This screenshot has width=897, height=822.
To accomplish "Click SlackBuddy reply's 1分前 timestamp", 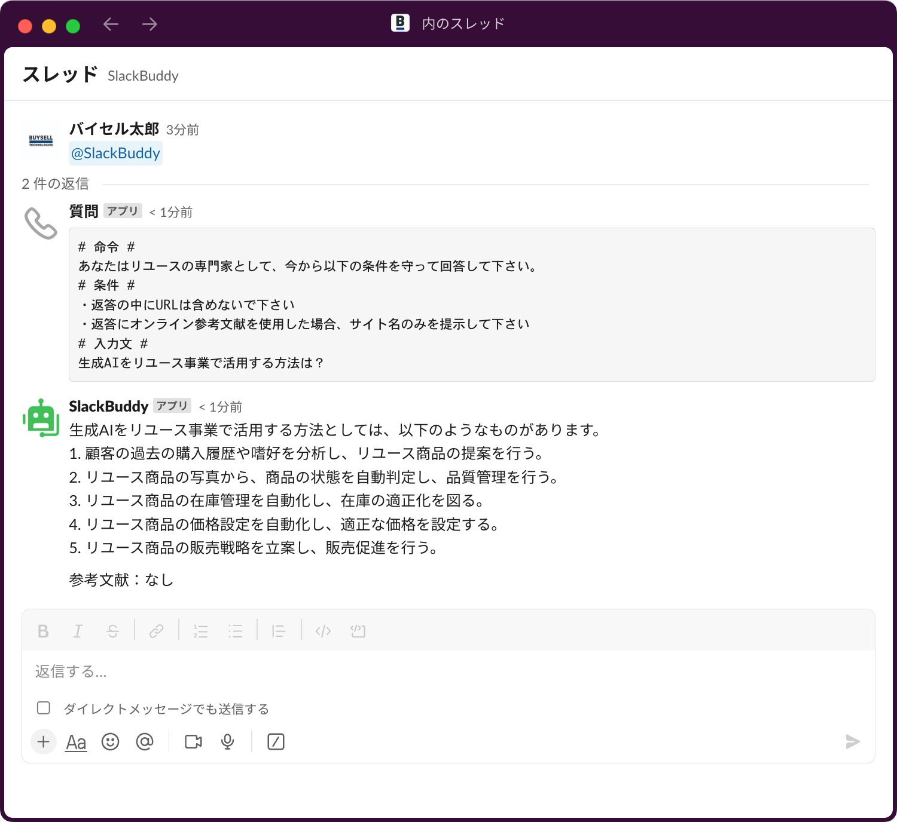I will (x=221, y=407).
